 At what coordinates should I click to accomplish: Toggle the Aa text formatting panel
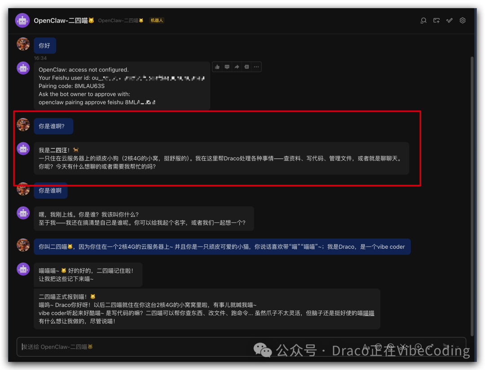366,347
